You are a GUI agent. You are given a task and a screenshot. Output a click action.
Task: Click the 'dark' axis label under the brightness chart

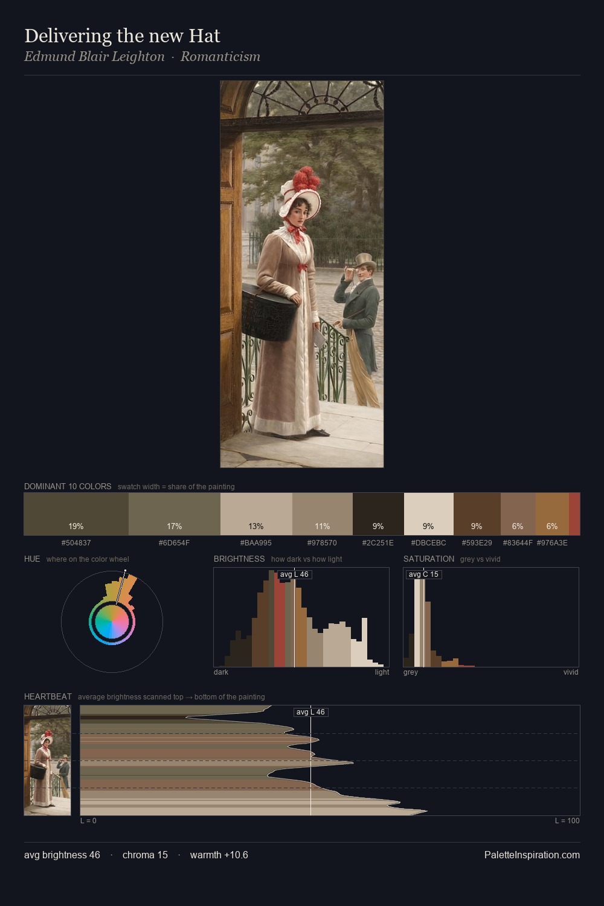(x=221, y=672)
